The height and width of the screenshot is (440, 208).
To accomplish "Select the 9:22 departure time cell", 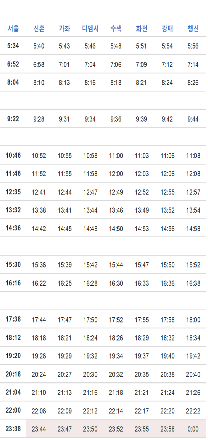I will [13, 119].
